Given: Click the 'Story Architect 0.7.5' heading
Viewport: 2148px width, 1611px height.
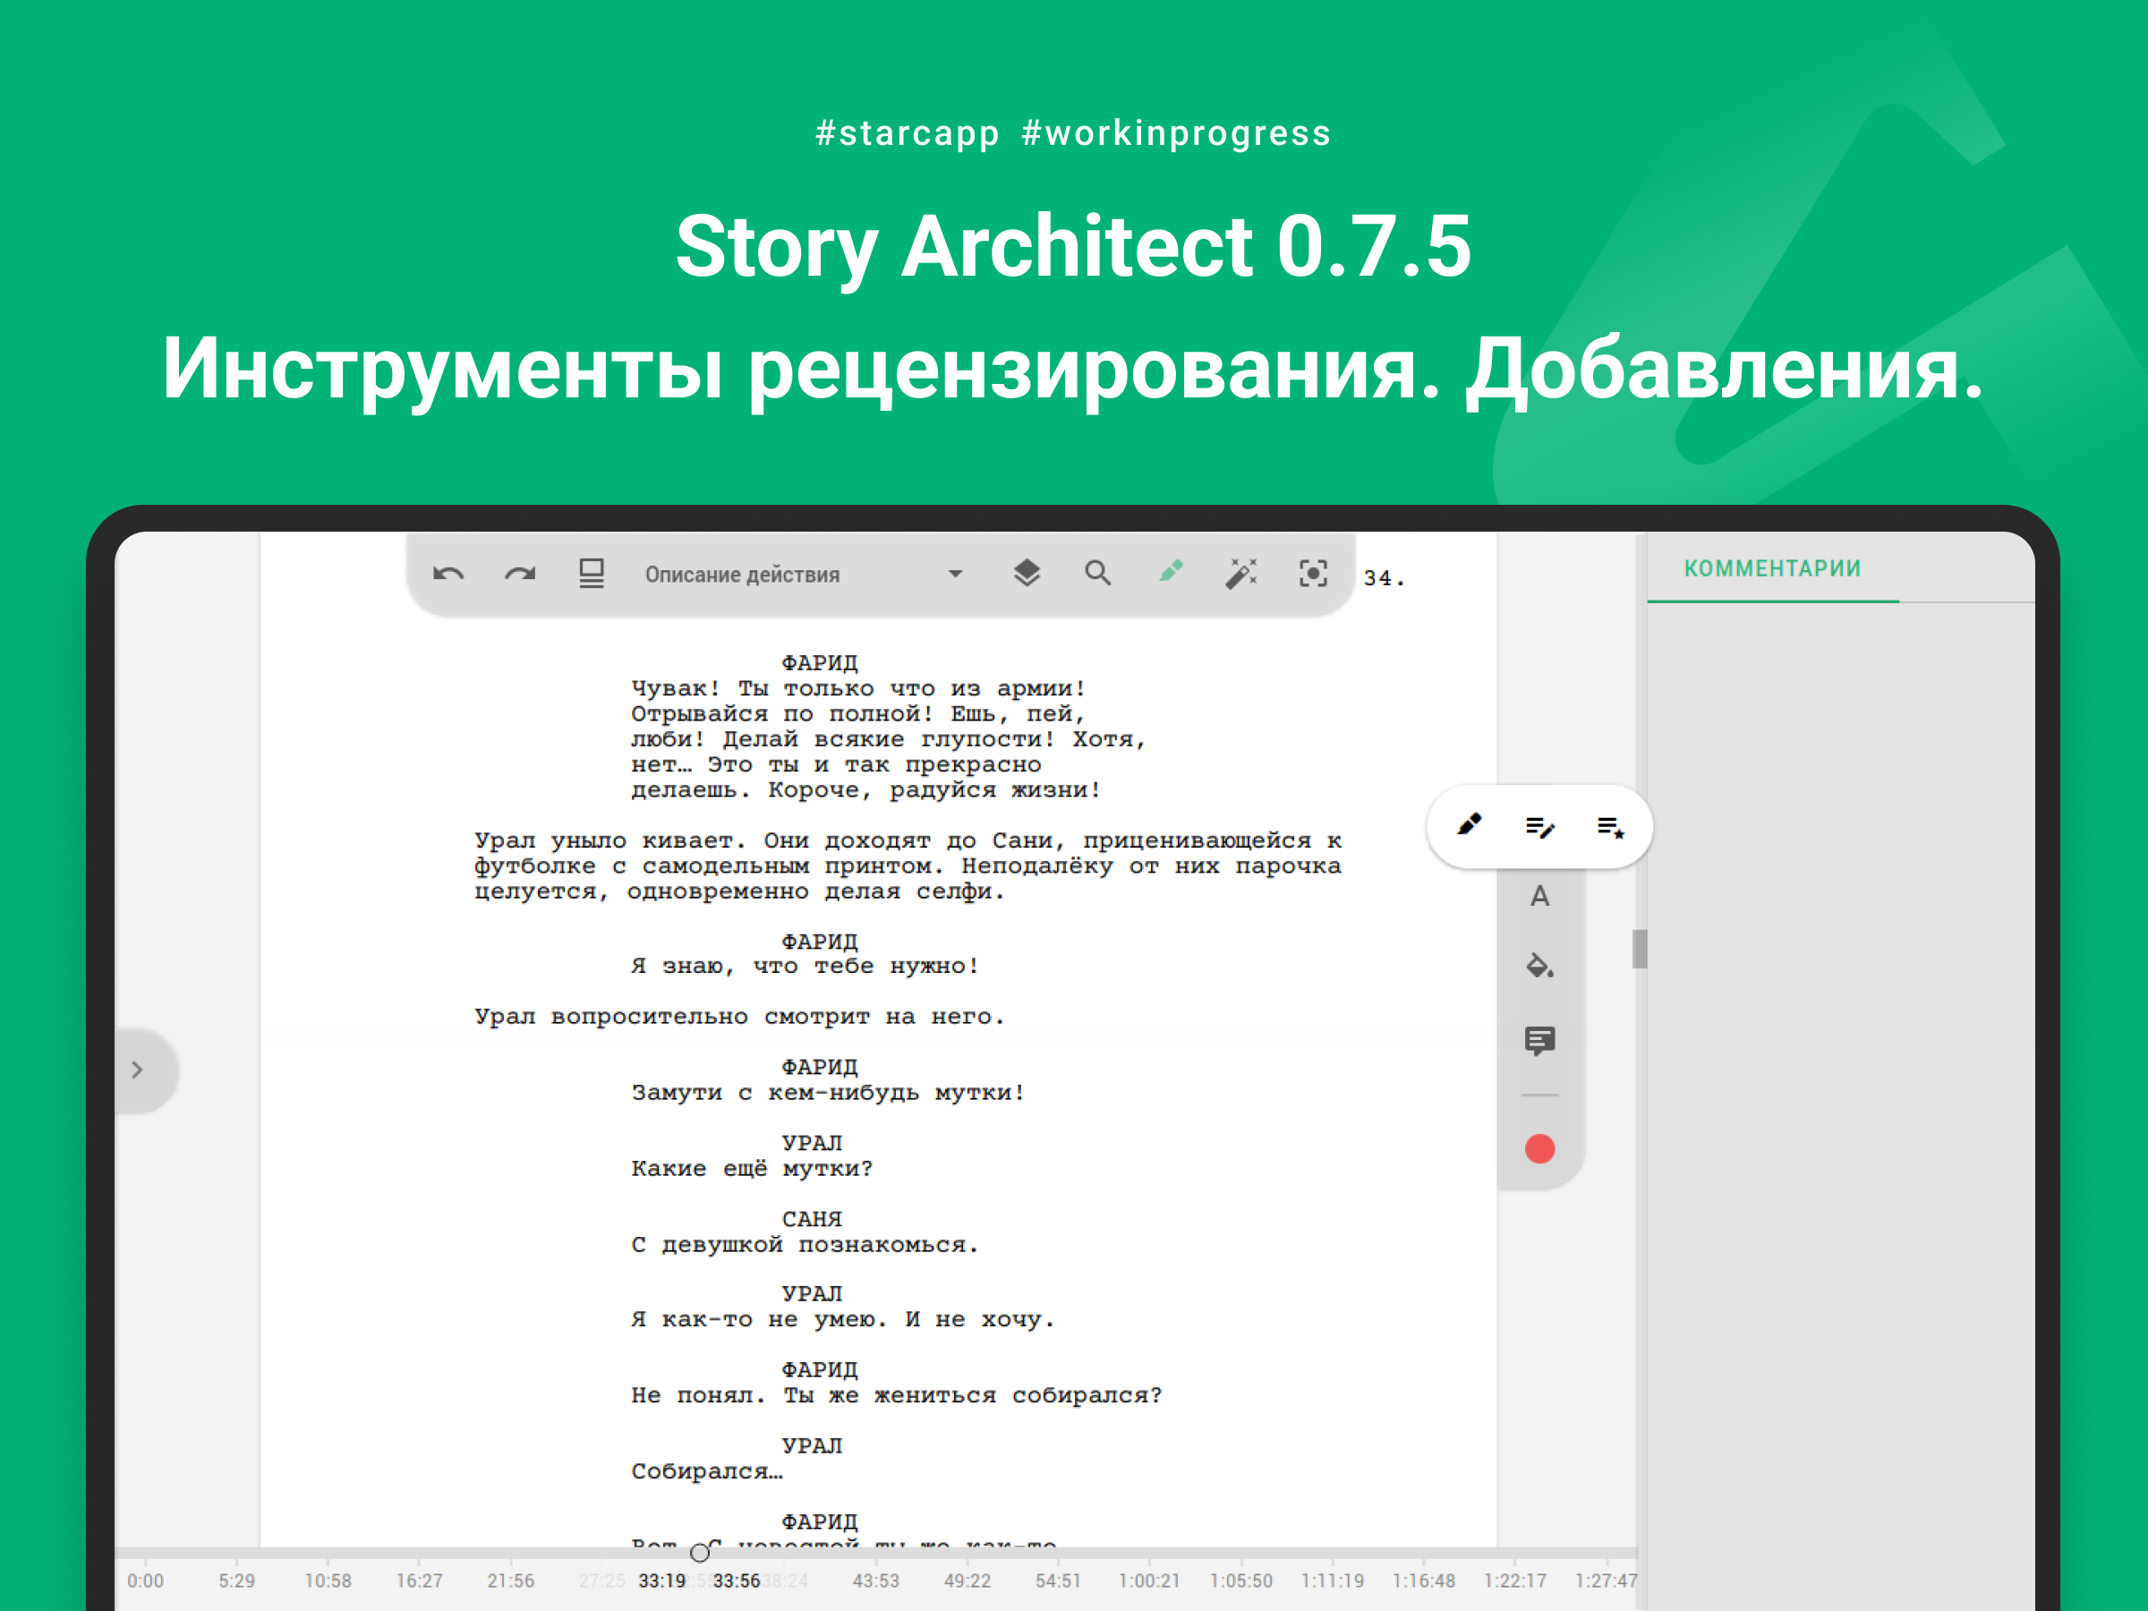Looking at the screenshot, I should tap(1073, 247).
